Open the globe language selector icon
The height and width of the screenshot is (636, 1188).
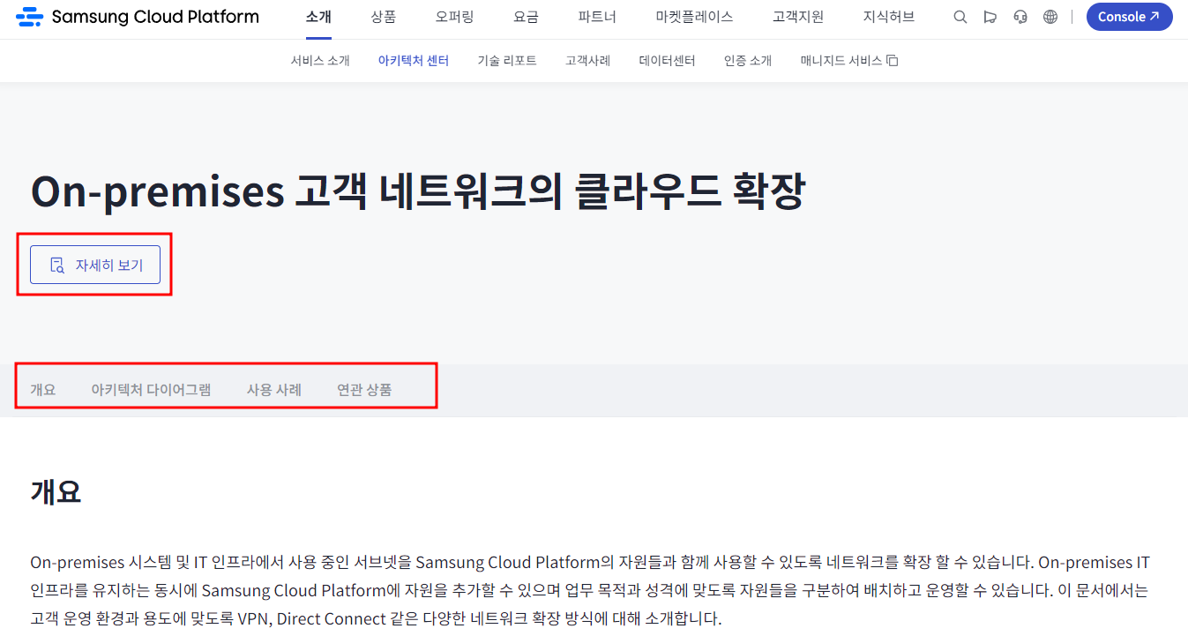click(x=1050, y=17)
